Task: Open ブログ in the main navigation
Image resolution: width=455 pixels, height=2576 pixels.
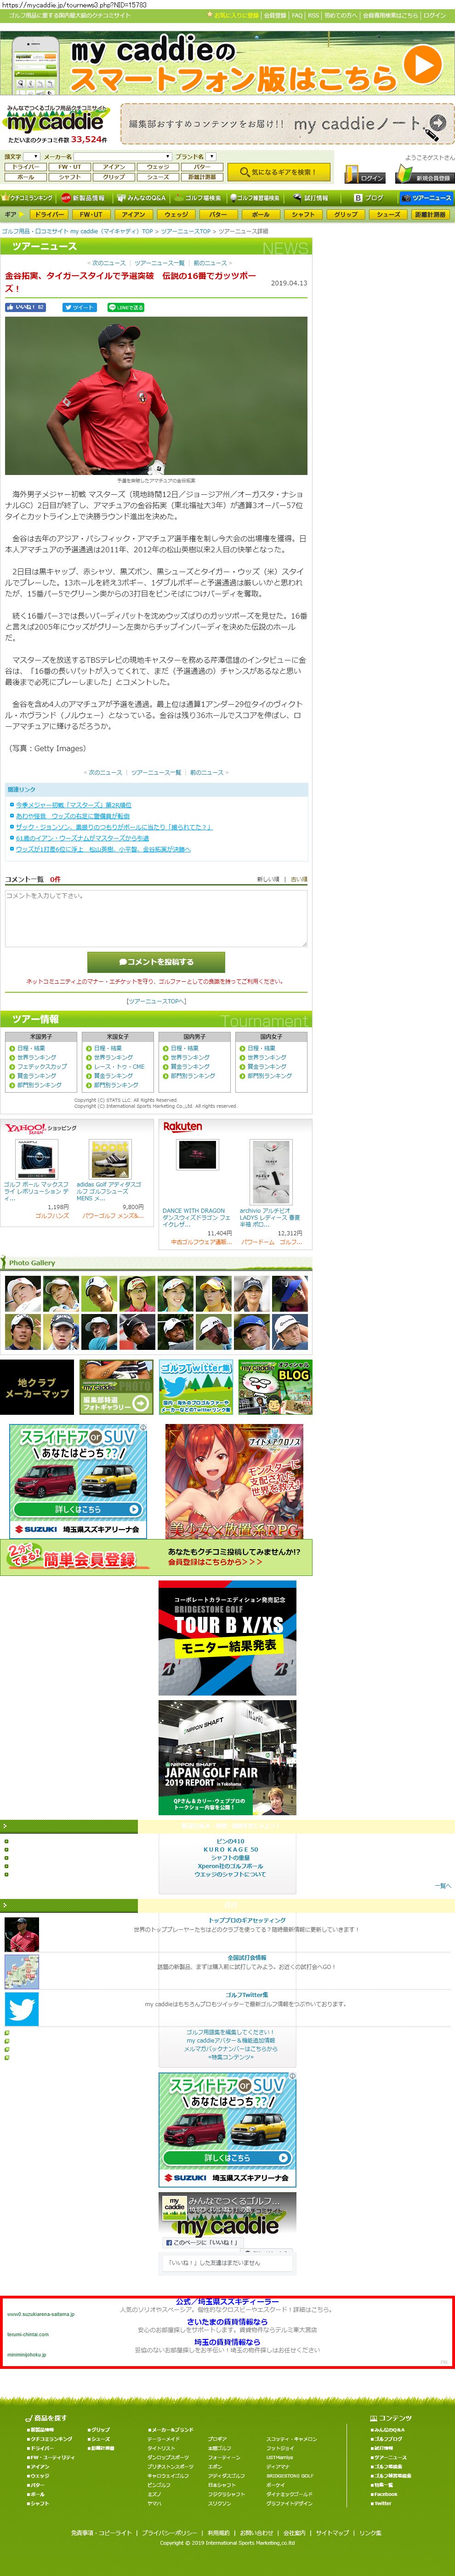Action: (x=369, y=198)
